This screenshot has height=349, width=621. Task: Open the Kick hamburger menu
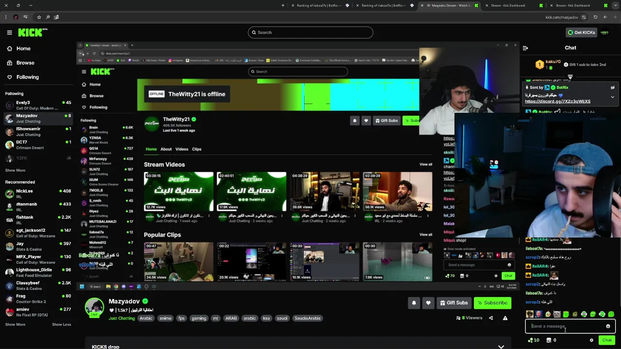coord(9,32)
